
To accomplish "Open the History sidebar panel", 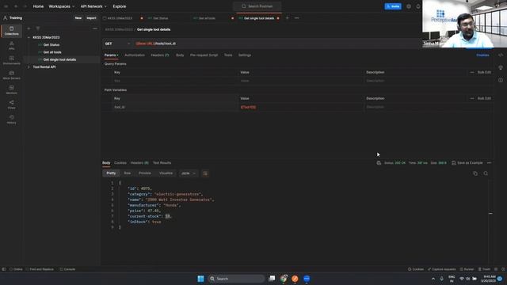I will [11, 120].
